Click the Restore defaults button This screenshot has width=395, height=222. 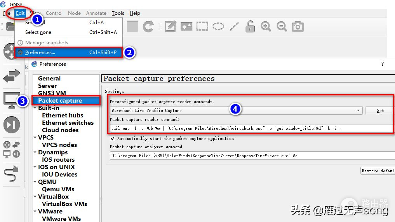click(x=378, y=171)
